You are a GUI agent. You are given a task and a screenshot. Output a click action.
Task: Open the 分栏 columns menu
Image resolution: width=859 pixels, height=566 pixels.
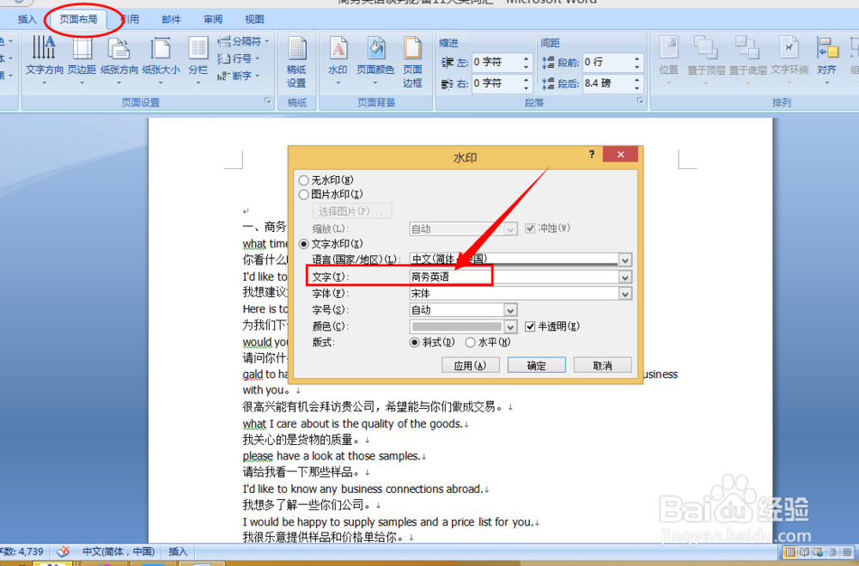pos(198,60)
